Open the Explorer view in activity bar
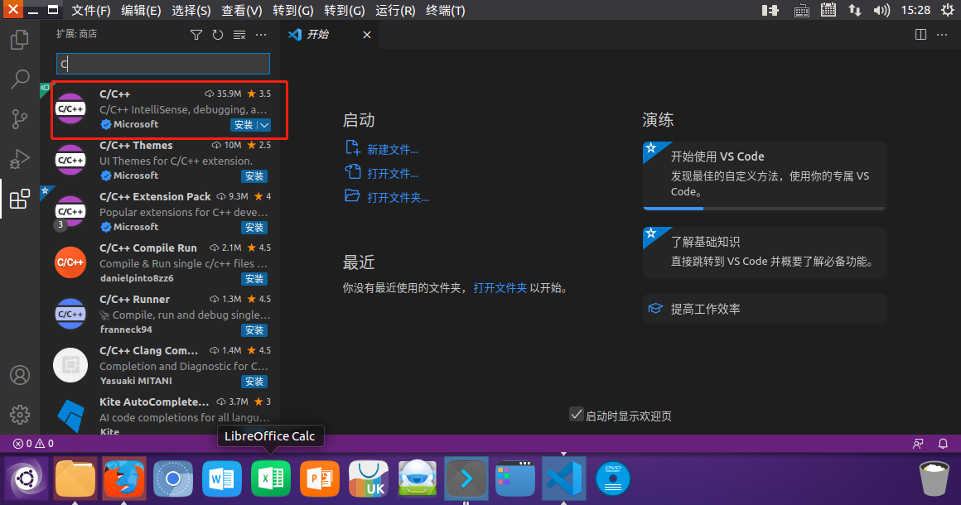Screen dimensions: 961x505 tap(20, 40)
